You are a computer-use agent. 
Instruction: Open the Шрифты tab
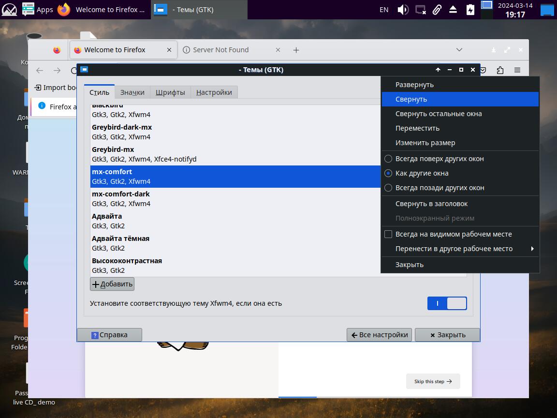coord(170,92)
